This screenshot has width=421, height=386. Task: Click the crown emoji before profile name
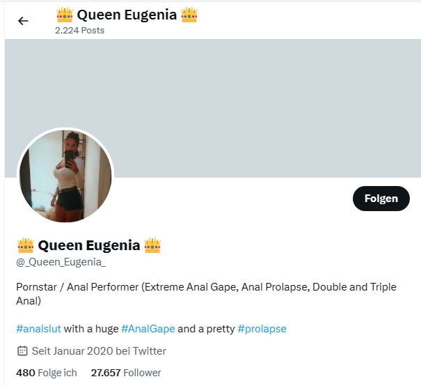pyautogui.click(x=25, y=245)
